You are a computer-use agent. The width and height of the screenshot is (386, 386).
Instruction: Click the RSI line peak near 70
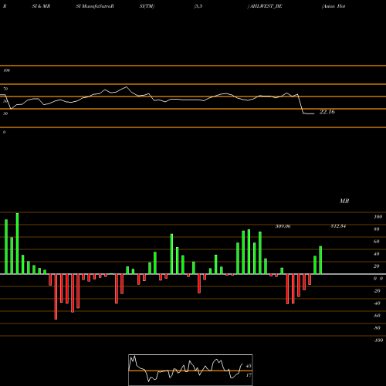(126, 87)
